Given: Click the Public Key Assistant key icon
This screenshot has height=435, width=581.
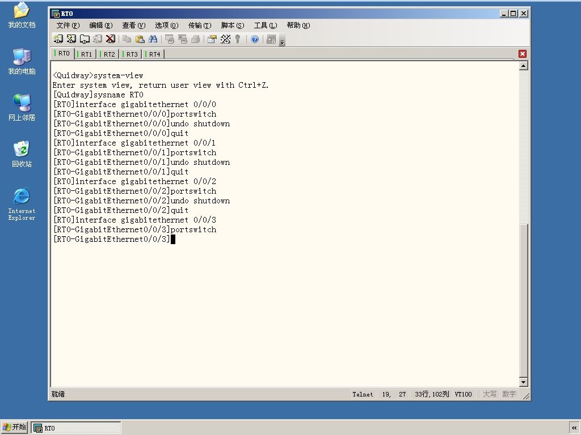Looking at the screenshot, I should 238,39.
